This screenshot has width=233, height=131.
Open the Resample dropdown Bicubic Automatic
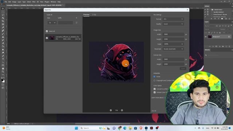click(173, 49)
